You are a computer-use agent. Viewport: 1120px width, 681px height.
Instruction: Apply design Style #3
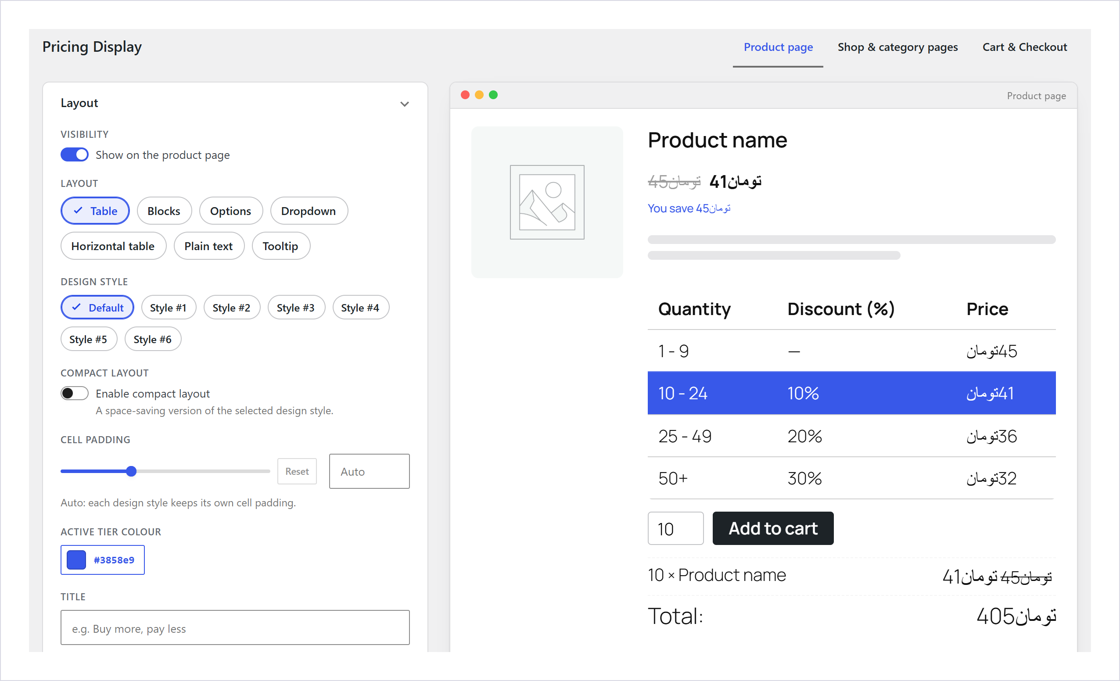click(296, 307)
